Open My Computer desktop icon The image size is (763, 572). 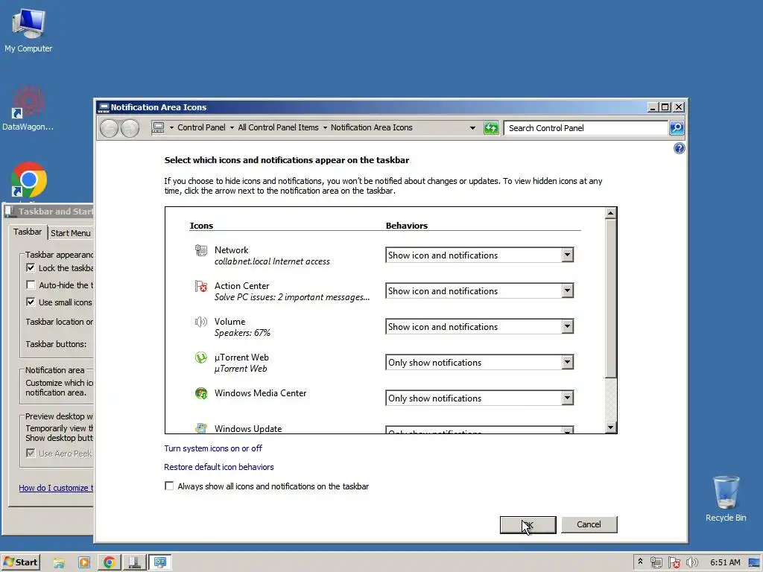pyautogui.click(x=28, y=30)
